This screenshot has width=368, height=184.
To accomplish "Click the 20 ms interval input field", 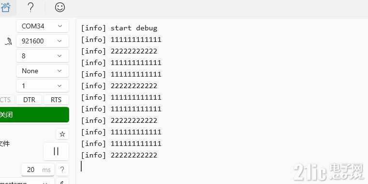I will coord(38,170).
